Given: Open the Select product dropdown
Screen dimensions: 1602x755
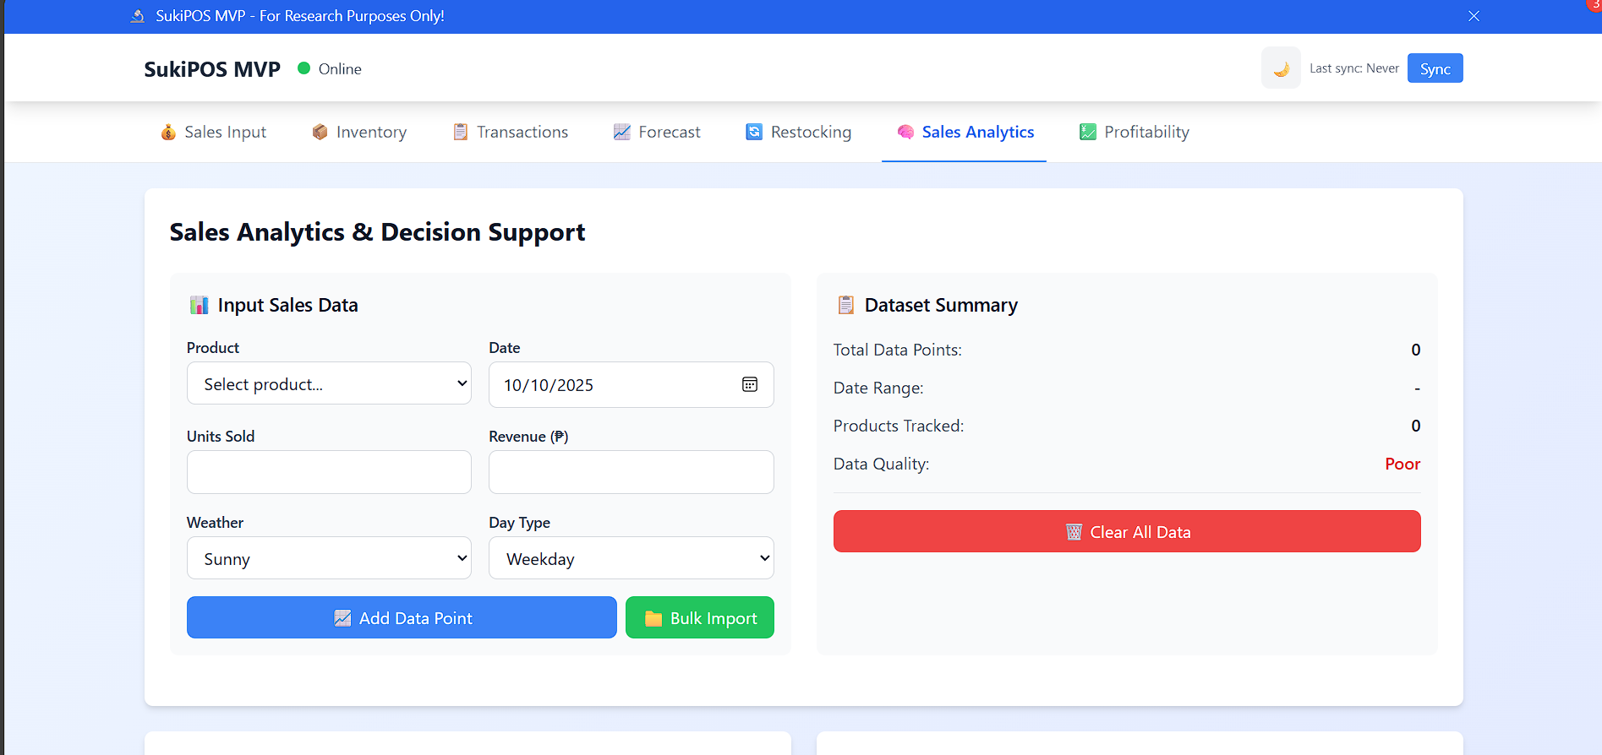Looking at the screenshot, I should pos(329,384).
